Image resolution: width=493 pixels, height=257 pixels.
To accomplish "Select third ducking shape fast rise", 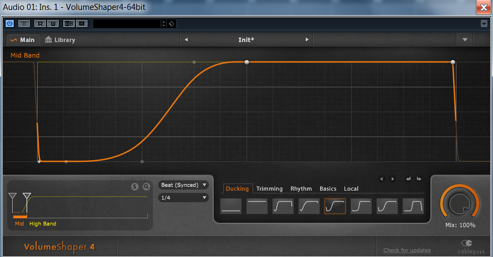I will pos(283,206).
